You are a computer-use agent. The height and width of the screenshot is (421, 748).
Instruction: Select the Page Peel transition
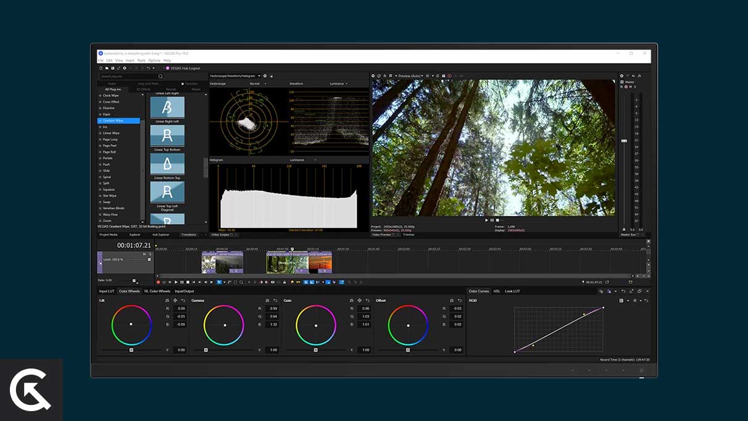tap(110, 146)
